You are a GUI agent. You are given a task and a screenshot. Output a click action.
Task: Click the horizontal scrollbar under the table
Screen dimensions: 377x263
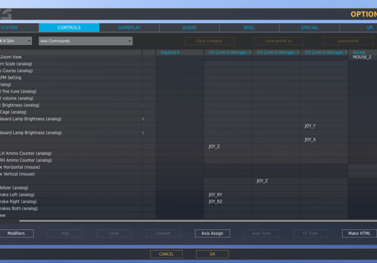[x=188, y=221]
